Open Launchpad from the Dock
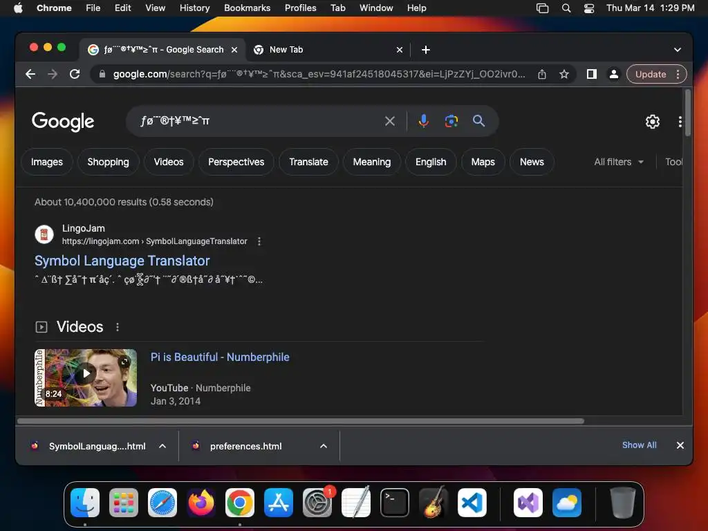This screenshot has height=531, width=708. (124, 503)
